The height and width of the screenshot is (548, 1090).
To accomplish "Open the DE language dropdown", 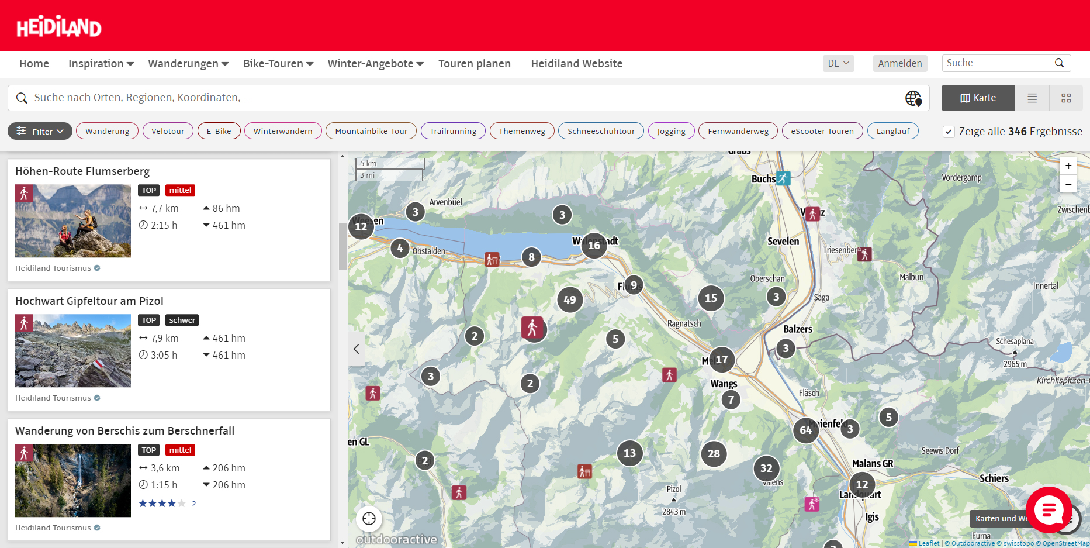I will (x=838, y=63).
